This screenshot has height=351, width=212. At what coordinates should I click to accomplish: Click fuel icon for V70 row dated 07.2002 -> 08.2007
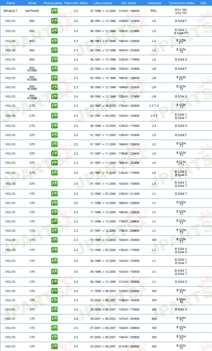pos(54,337)
